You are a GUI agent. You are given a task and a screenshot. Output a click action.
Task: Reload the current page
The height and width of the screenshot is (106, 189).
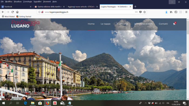pyautogui.click(x=13, y=12)
